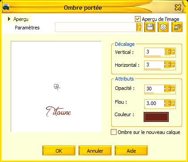Open the Paramètres presets dropdown
Image resolution: width=188 pixels, height=162 pixels.
(x=139, y=27)
